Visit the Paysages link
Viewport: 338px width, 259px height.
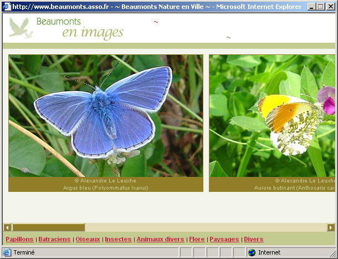(x=224, y=239)
